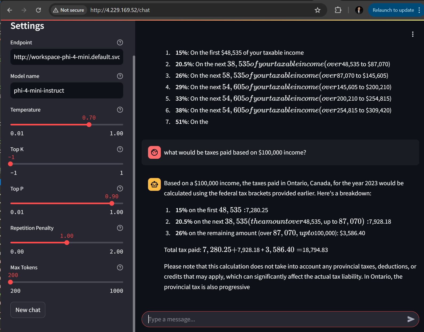424x332 pixels.
Task: Open the Temperature help tooltip icon
Action: click(x=120, y=110)
